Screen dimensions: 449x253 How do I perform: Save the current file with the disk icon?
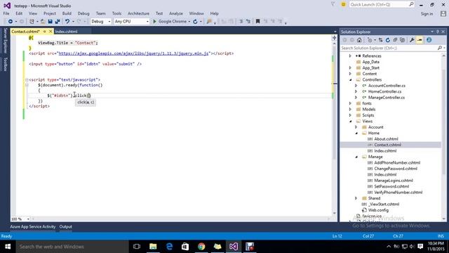(x=50, y=22)
